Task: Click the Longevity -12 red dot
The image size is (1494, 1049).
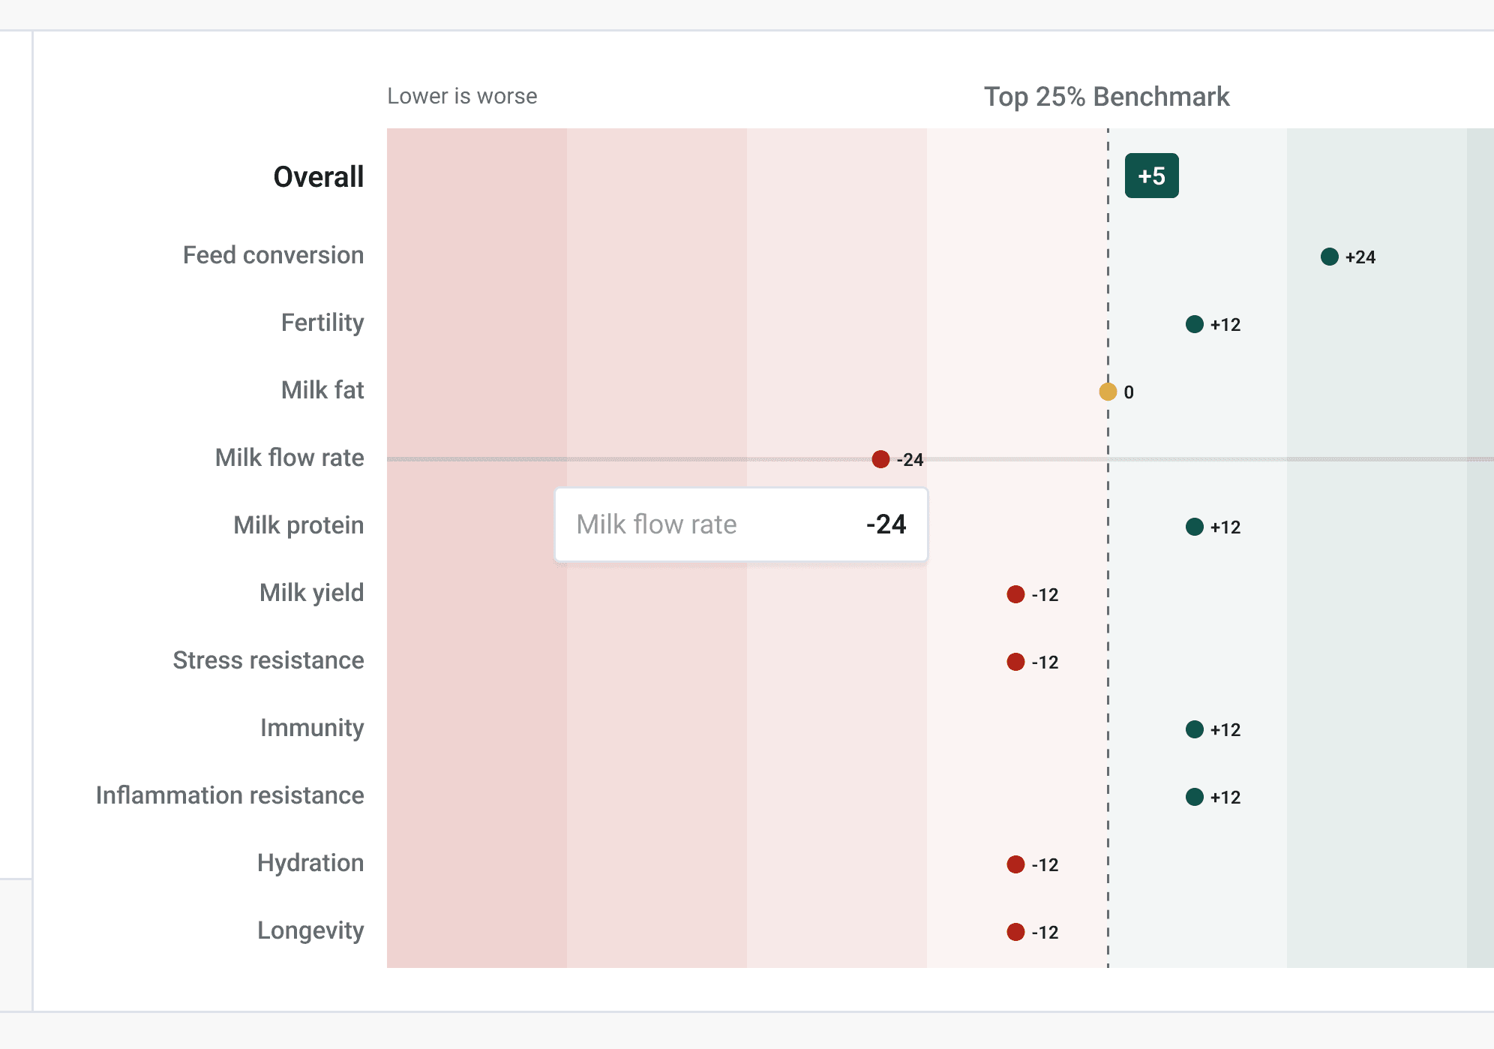Action: point(1015,932)
